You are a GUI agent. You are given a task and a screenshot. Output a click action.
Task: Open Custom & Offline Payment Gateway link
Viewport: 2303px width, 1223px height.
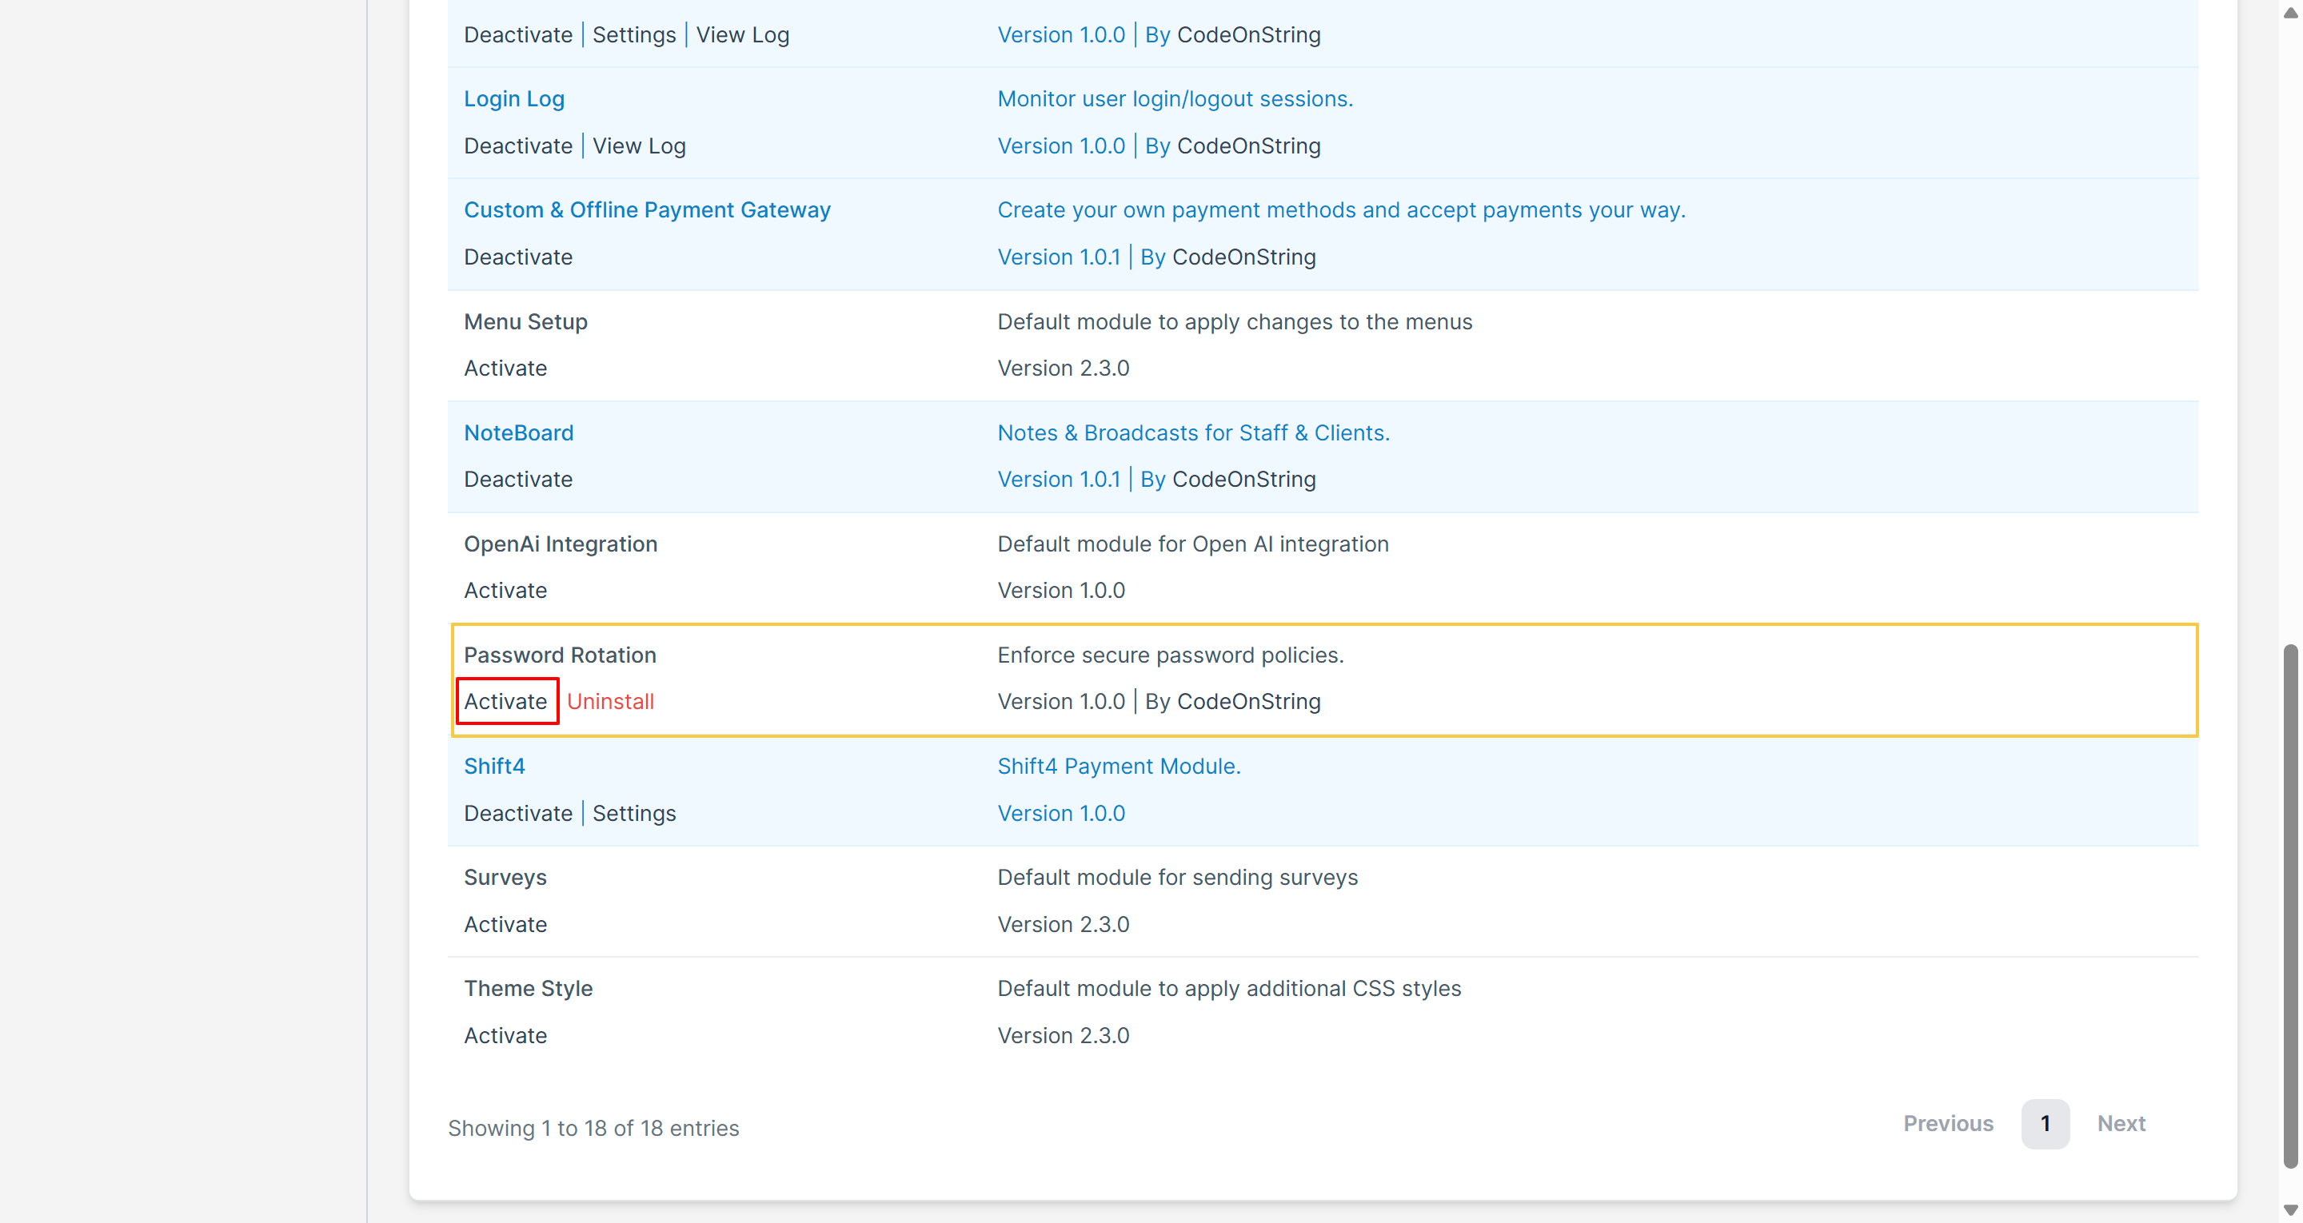(x=646, y=210)
